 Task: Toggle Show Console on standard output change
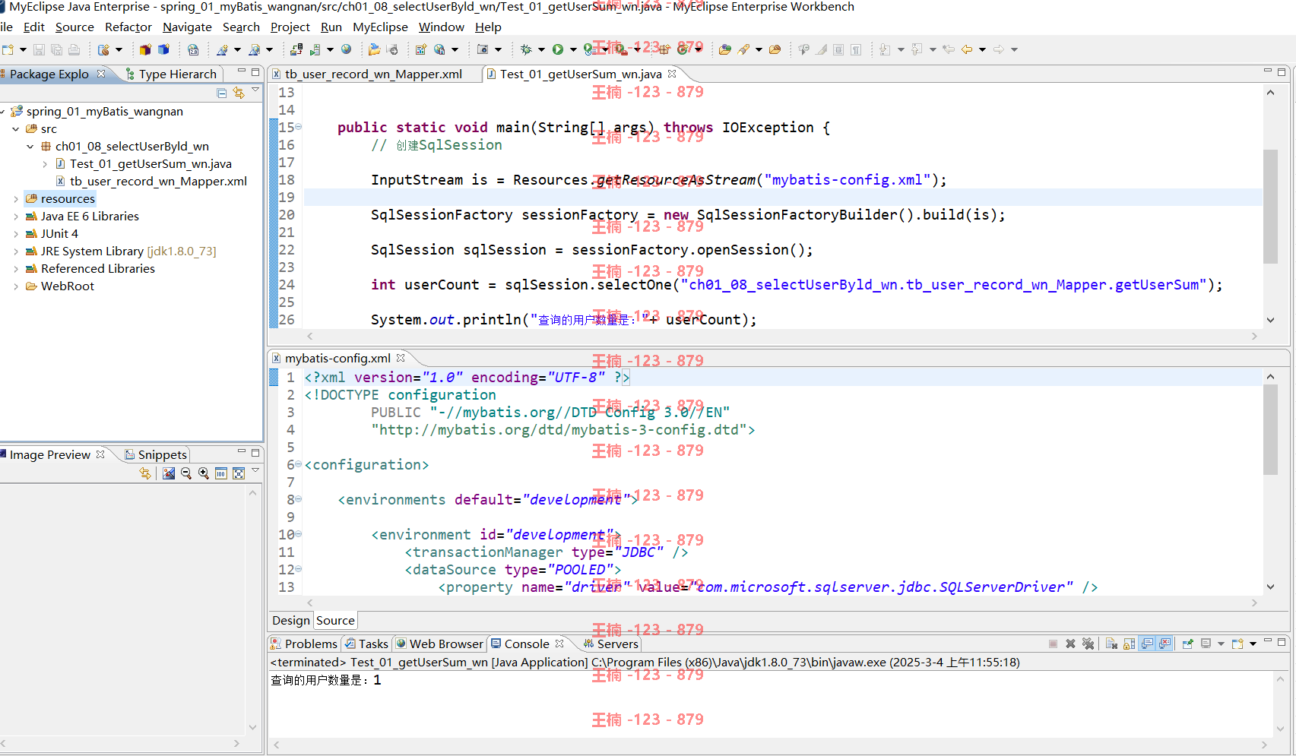[1147, 644]
